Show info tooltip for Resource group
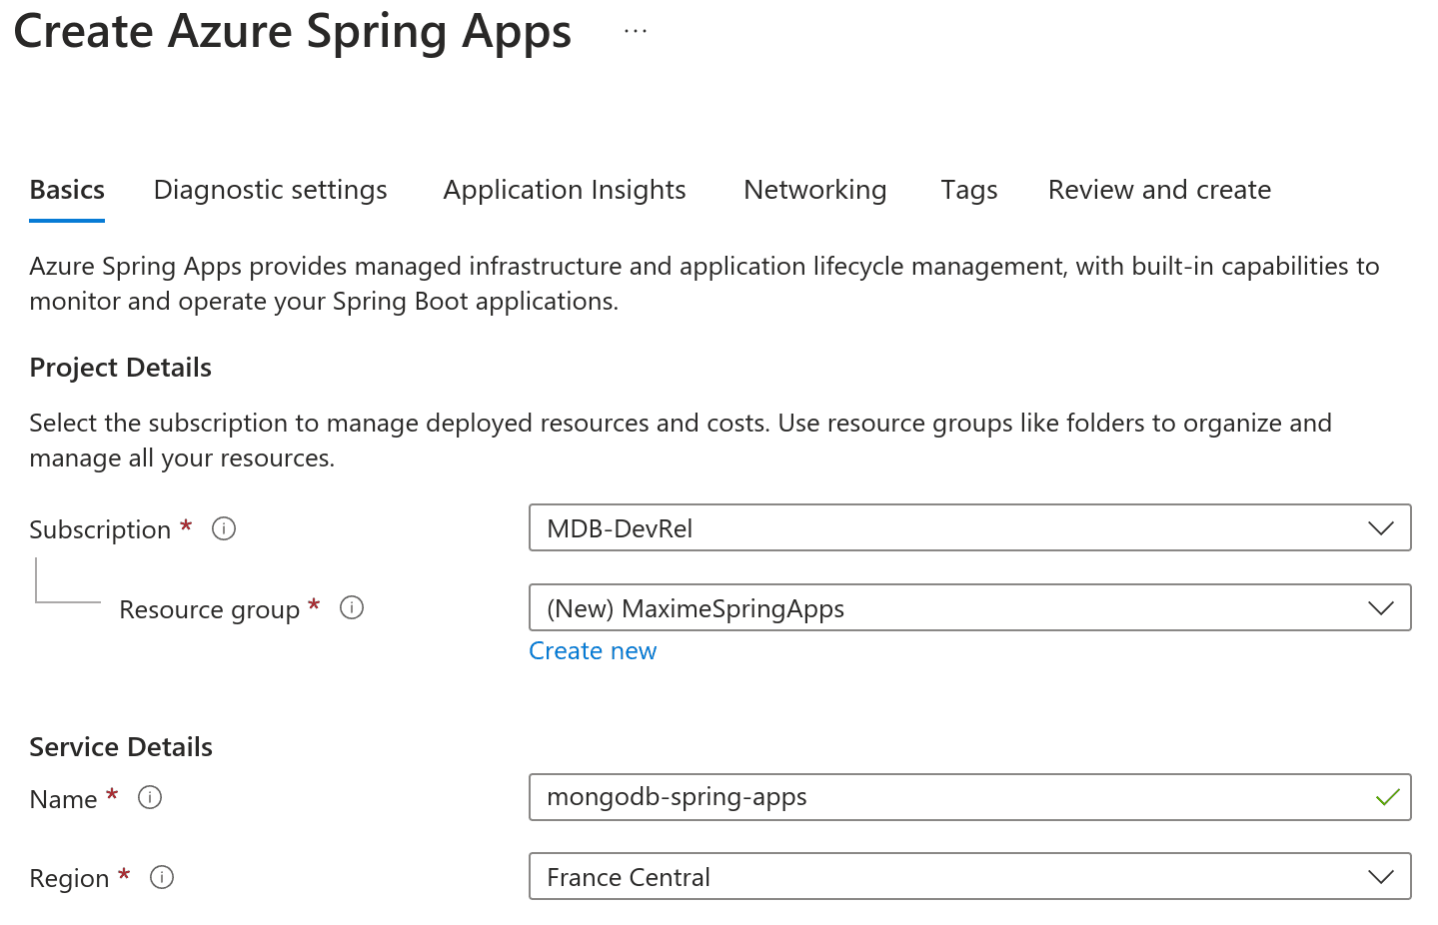 (x=352, y=607)
